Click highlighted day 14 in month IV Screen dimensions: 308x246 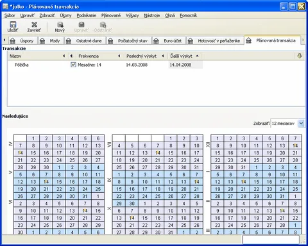click(21, 153)
